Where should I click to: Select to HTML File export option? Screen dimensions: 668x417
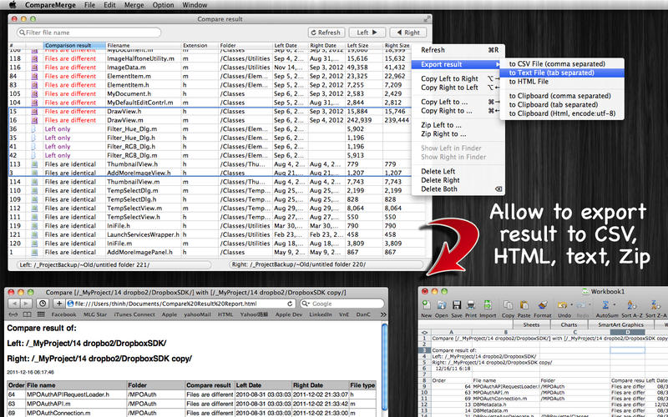click(x=561, y=81)
